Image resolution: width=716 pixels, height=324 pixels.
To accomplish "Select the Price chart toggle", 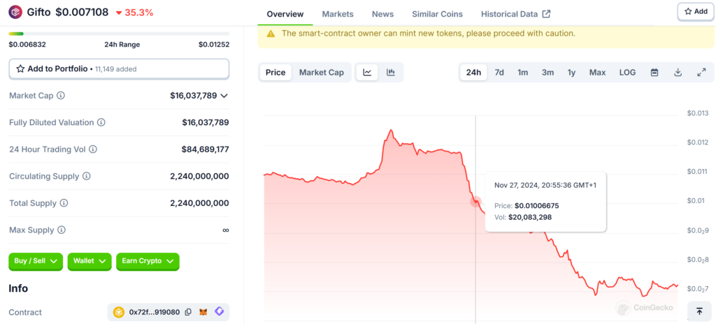I will [x=275, y=72].
